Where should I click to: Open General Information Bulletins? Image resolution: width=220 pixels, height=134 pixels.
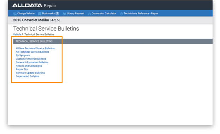coord(32,62)
